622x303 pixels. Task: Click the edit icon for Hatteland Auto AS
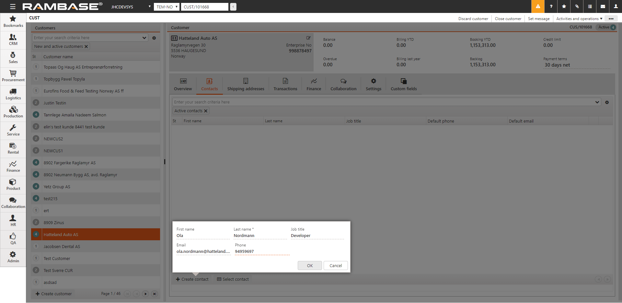(x=308, y=38)
